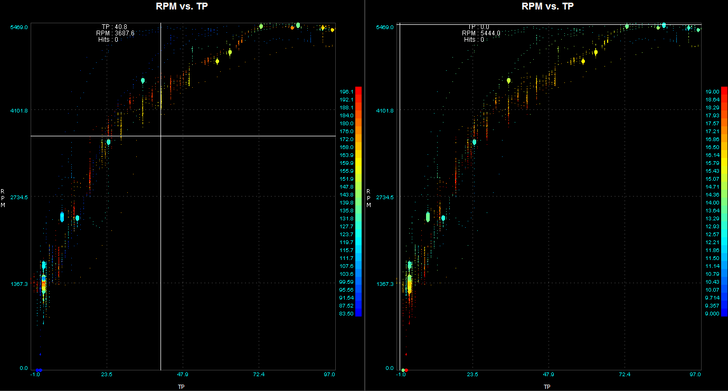Click the right plot's RPM vs. TP title
The image size is (728, 391).
[547, 6]
